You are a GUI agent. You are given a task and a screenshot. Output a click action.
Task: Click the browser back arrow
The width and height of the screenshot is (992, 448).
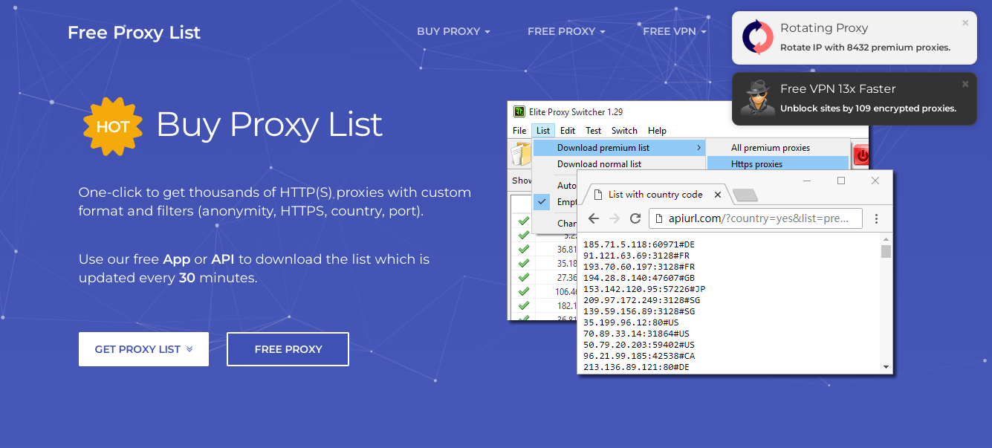click(594, 218)
